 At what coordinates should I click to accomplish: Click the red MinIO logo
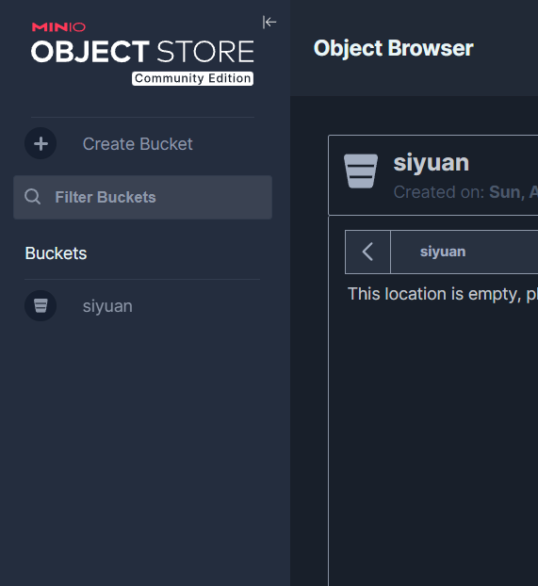coord(58,27)
